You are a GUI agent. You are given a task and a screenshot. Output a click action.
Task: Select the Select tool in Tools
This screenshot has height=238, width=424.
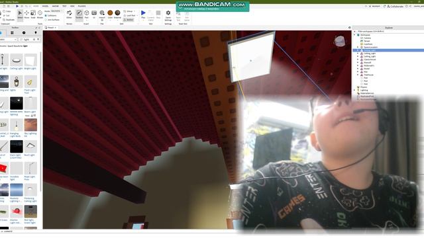point(20,15)
